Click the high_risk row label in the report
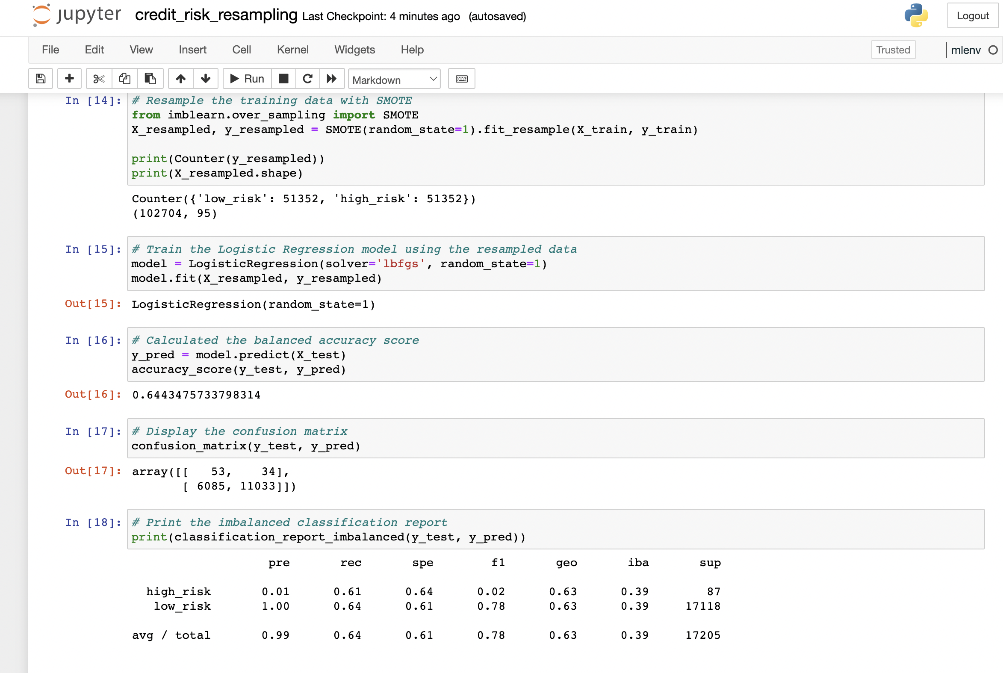The height and width of the screenshot is (673, 1003). pos(179,592)
